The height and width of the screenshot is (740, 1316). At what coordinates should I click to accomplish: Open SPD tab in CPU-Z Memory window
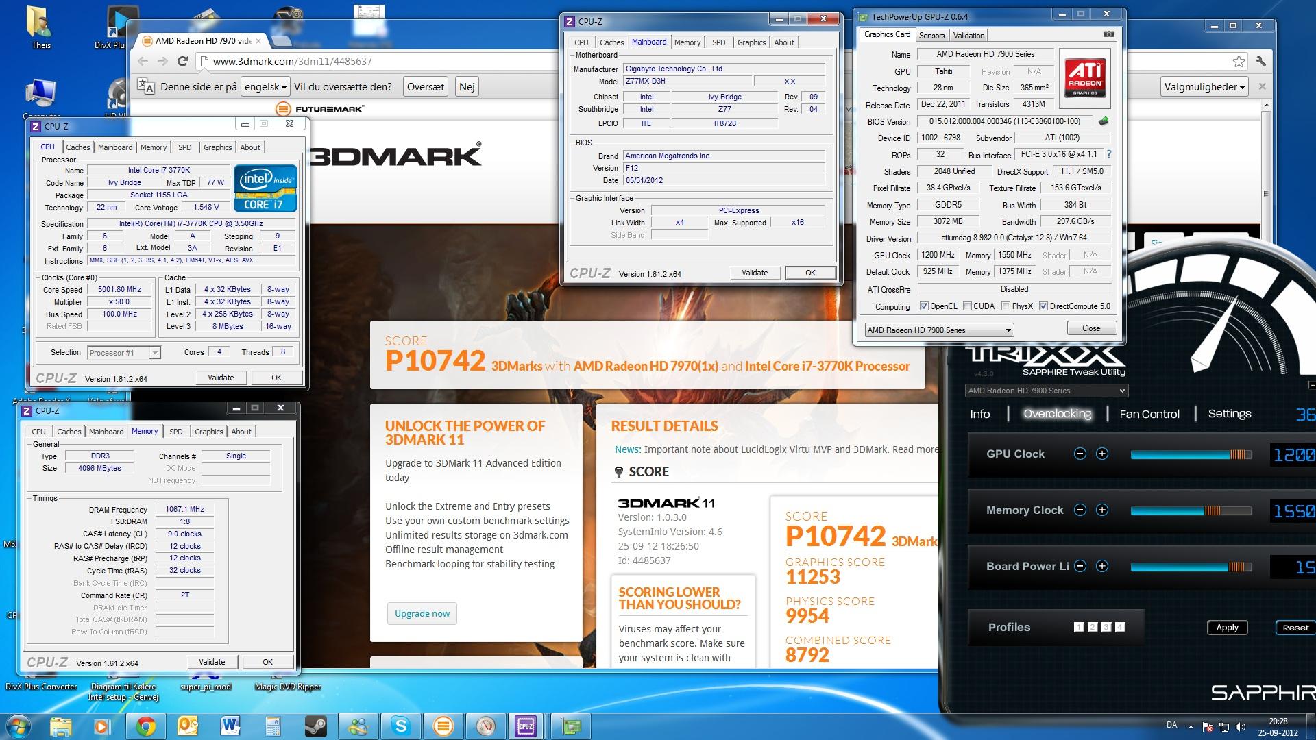(176, 432)
